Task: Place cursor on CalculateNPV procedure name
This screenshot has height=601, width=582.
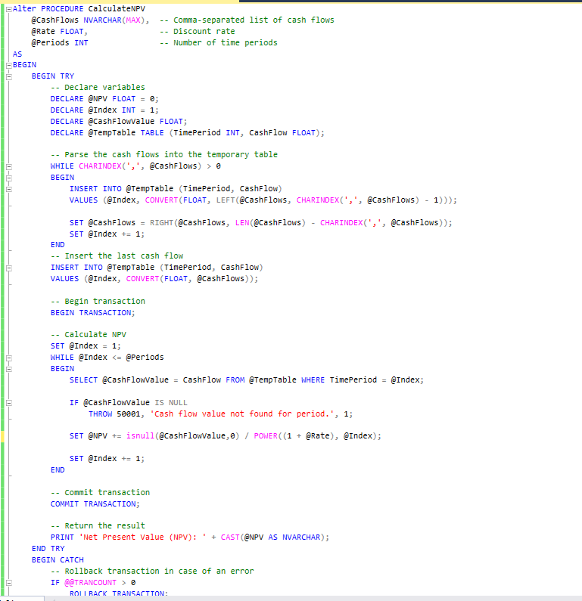Action: [117, 9]
